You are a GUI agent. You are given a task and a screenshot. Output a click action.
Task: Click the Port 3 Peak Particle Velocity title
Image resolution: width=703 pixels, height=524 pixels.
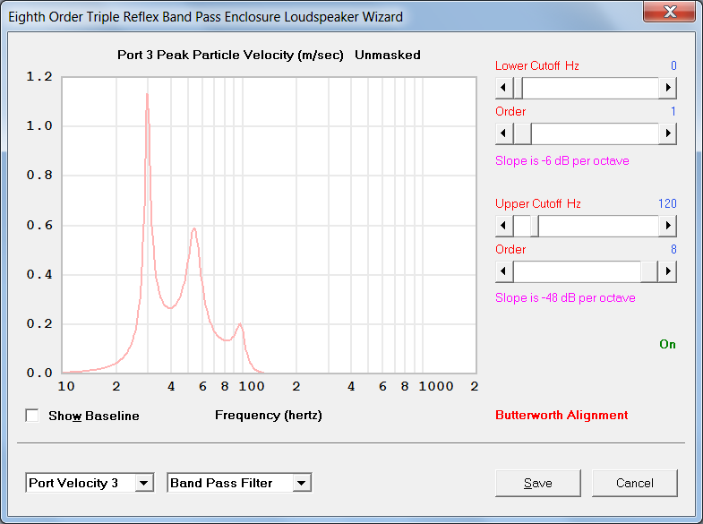click(230, 56)
